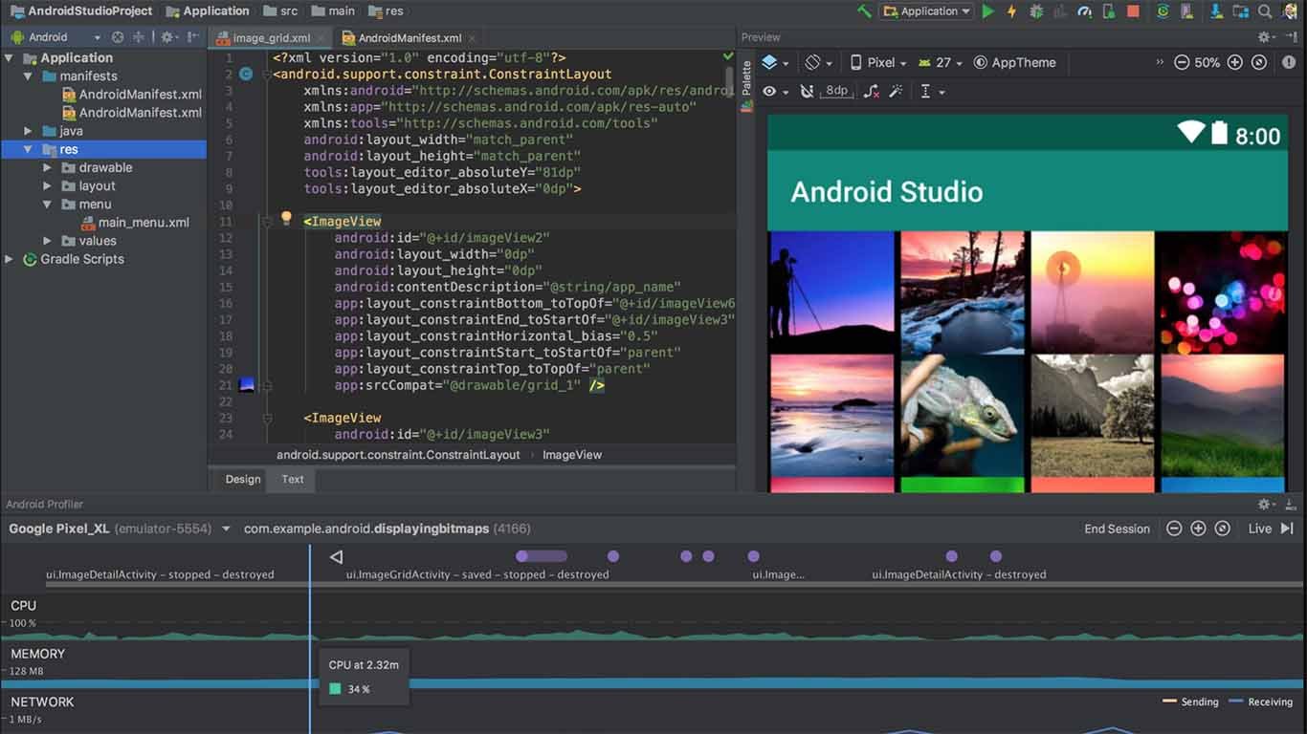Click the Apply Changes lightning bolt icon
1307x734 pixels.
pyautogui.click(x=1012, y=11)
